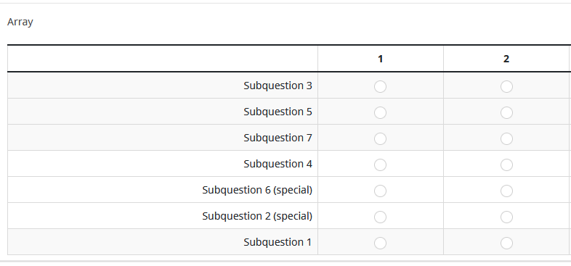This screenshot has width=571, height=266.
Task: Choose column 1 radio for Subquestion 5
Action: (380, 112)
